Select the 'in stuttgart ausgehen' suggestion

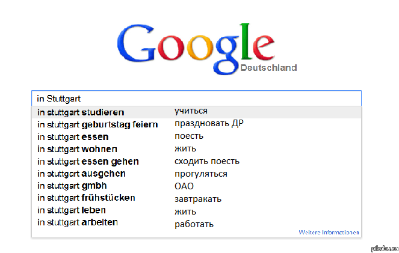pyautogui.click(x=81, y=174)
